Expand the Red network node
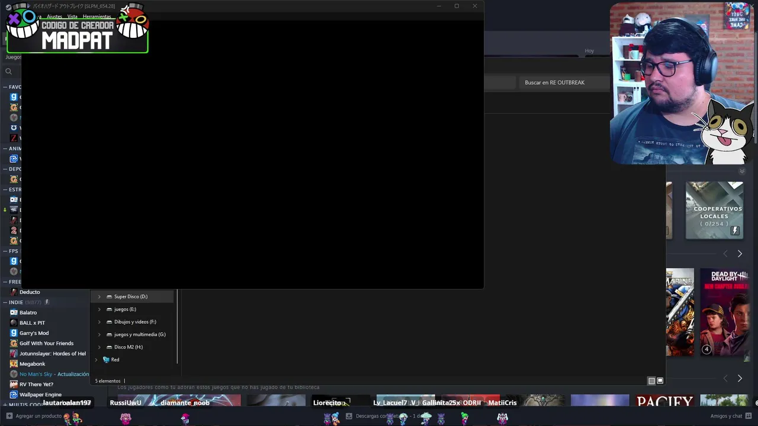The image size is (758, 426). [96, 360]
